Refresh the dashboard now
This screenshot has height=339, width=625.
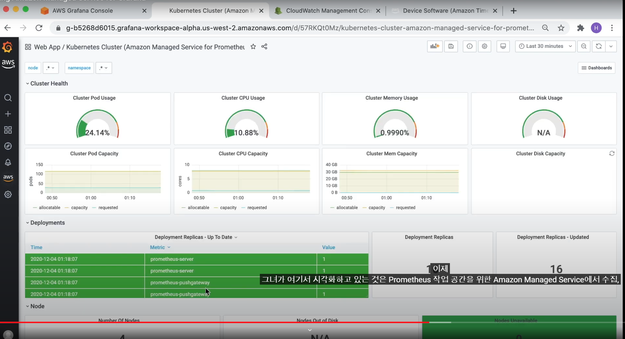tap(599, 46)
